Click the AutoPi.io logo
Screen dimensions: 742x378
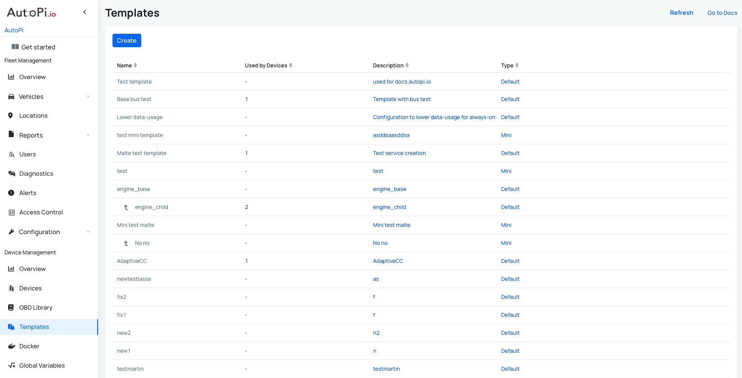[31, 13]
